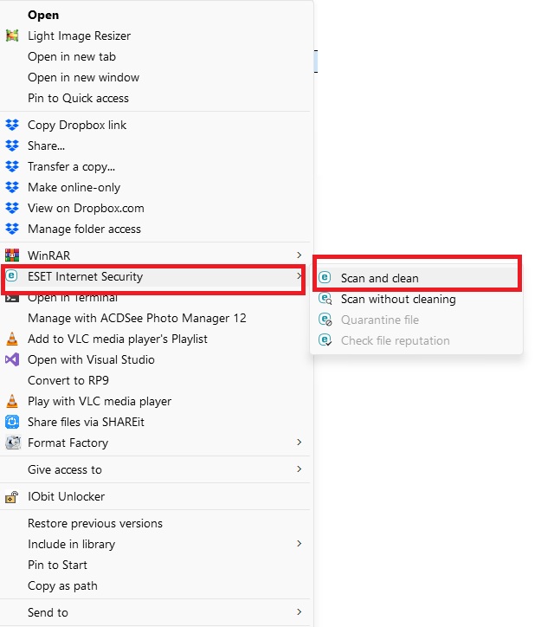This screenshot has width=541, height=627.
Task: Click ESET icon beside Check file reputation
Action: pyautogui.click(x=325, y=340)
